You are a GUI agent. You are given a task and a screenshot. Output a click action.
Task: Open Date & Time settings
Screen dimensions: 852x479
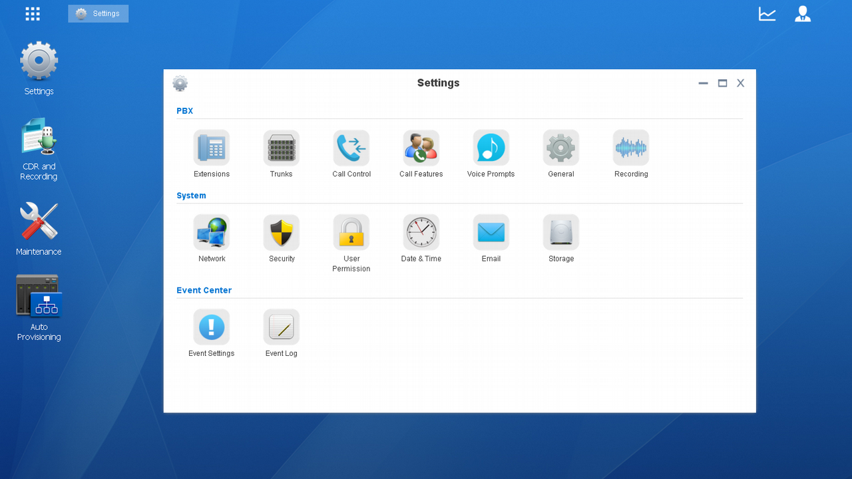[421, 232]
